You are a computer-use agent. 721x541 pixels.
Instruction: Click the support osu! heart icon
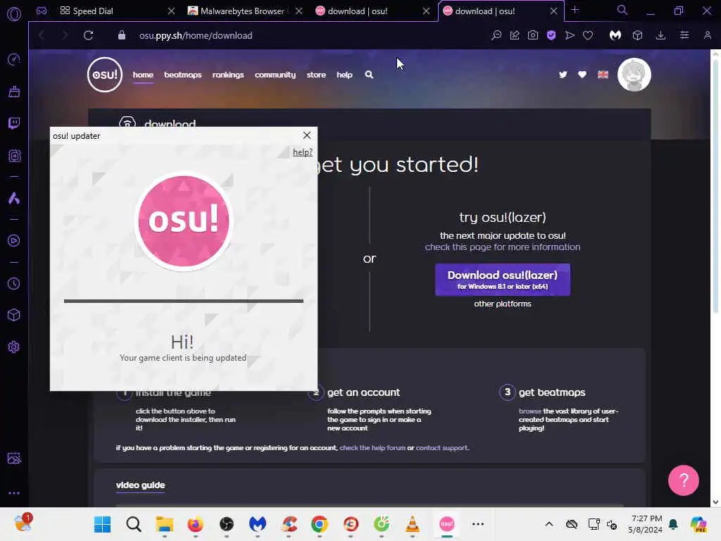[x=582, y=75]
